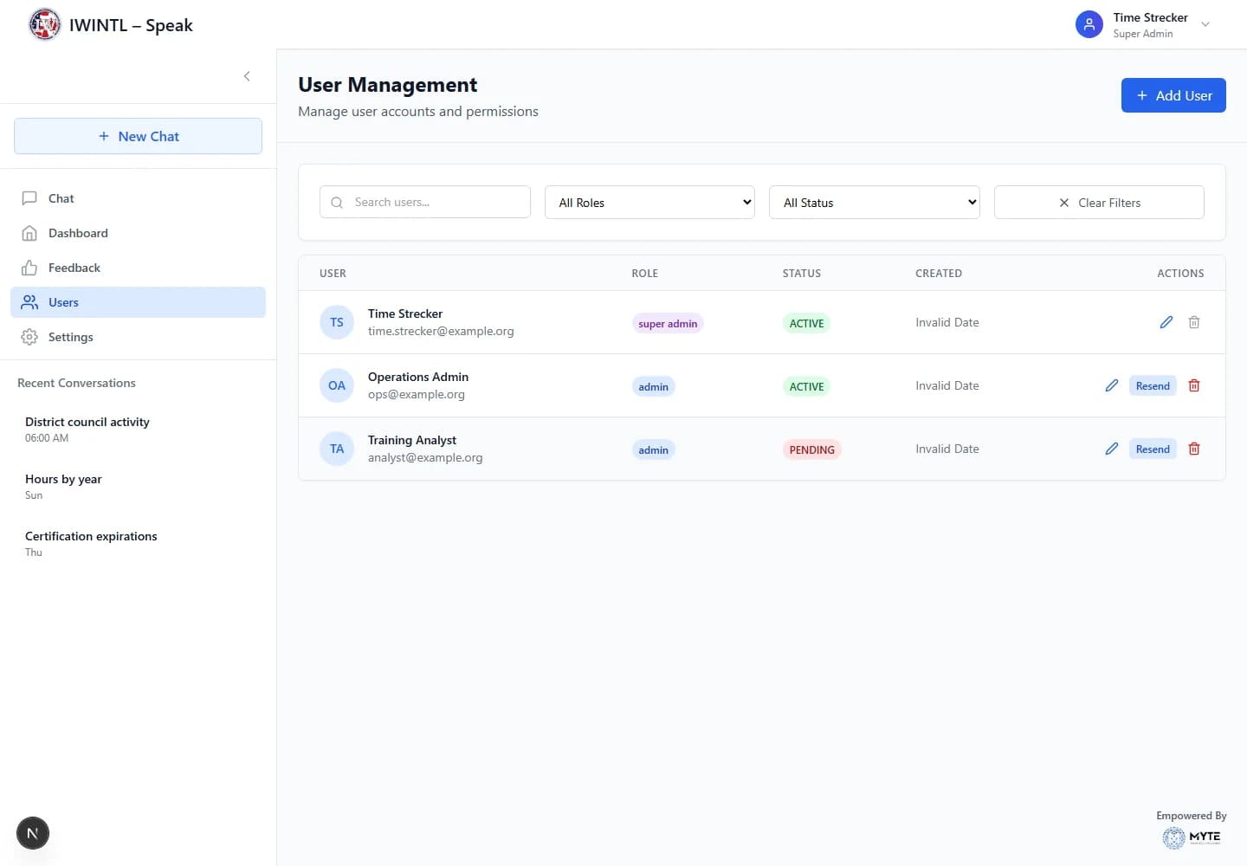Click the Settings gear icon

pos(29,337)
